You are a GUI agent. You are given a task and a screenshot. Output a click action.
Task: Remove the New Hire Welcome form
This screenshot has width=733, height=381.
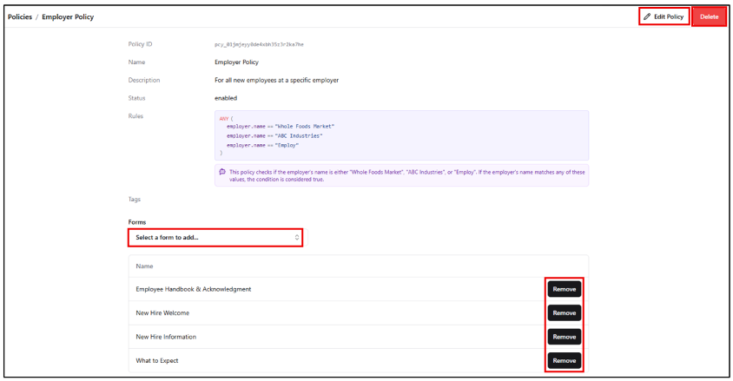564,312
